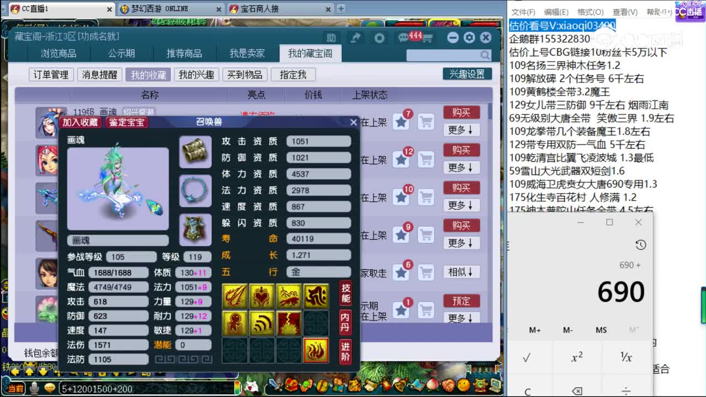706x397 pixels.
Task: Expand 更多↓ in the row with star badge 12
Action: point(461,168)
